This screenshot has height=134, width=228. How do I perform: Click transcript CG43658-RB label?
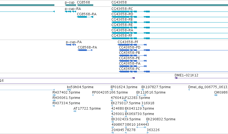[122, 20]
